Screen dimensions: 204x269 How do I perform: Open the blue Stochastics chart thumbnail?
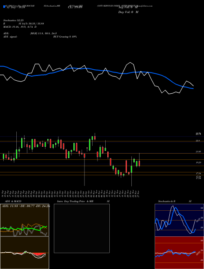[x=179, y=220]
